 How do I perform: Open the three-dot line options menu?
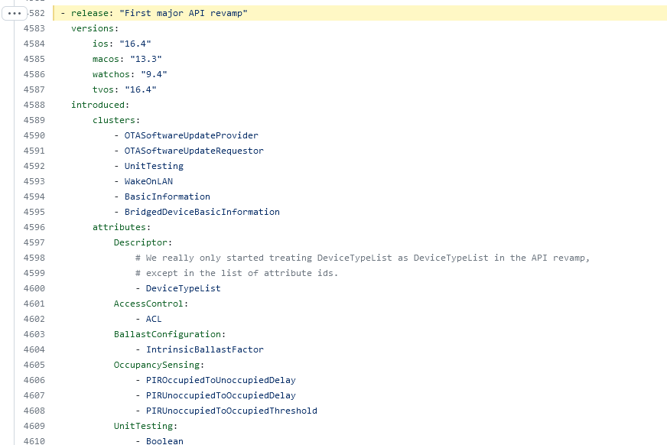15,14
